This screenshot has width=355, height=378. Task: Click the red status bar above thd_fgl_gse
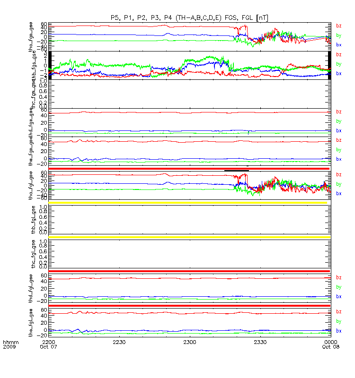[x=189, y=271]
